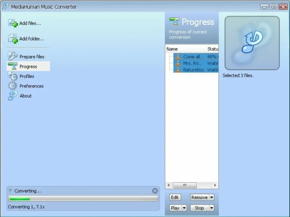This screenshot has height=217, width=290.
Task: Cancel conversion with the round X icon
Action: click(x=155, y=191)
